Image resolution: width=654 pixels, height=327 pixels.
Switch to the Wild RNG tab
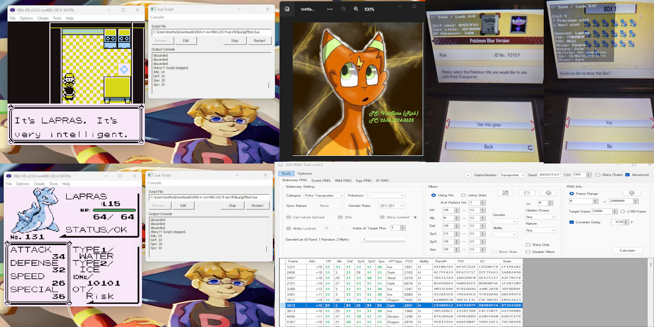344,180
